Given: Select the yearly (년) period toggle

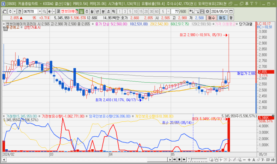Looking at the screenshot, I should coord(97,12).
